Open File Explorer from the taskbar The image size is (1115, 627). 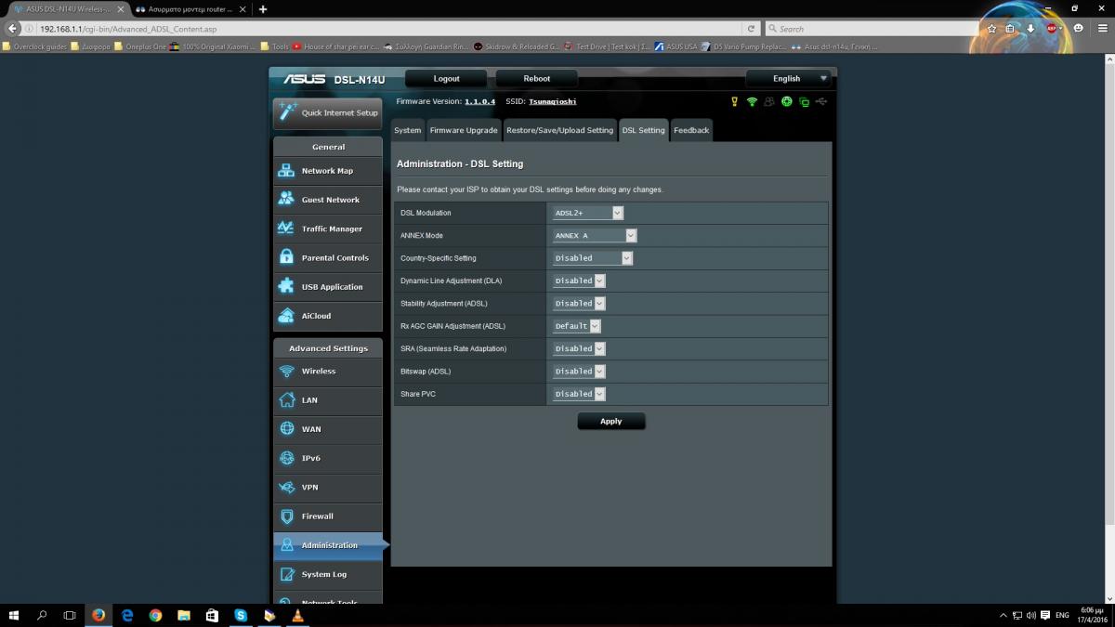coord(184,615)
